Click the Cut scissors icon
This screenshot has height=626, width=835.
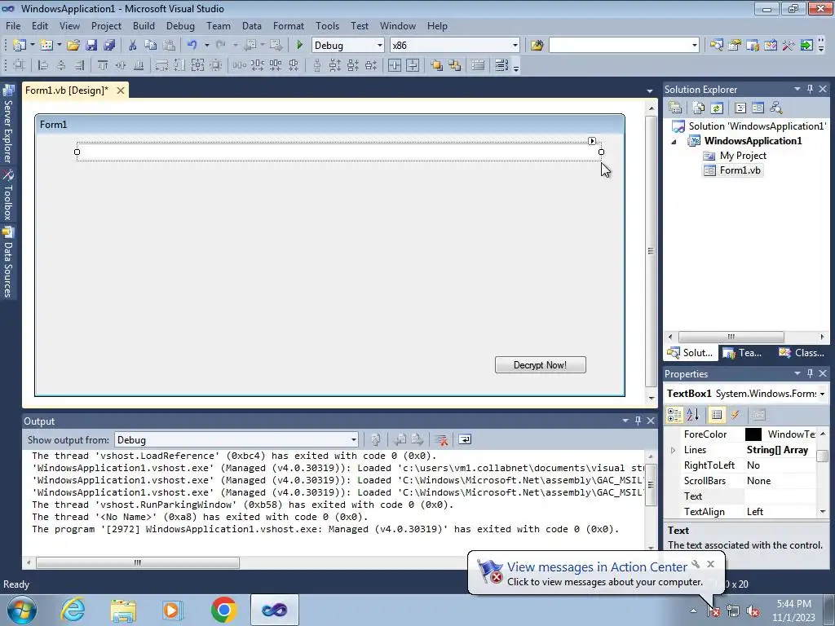[x=133, y=46]
